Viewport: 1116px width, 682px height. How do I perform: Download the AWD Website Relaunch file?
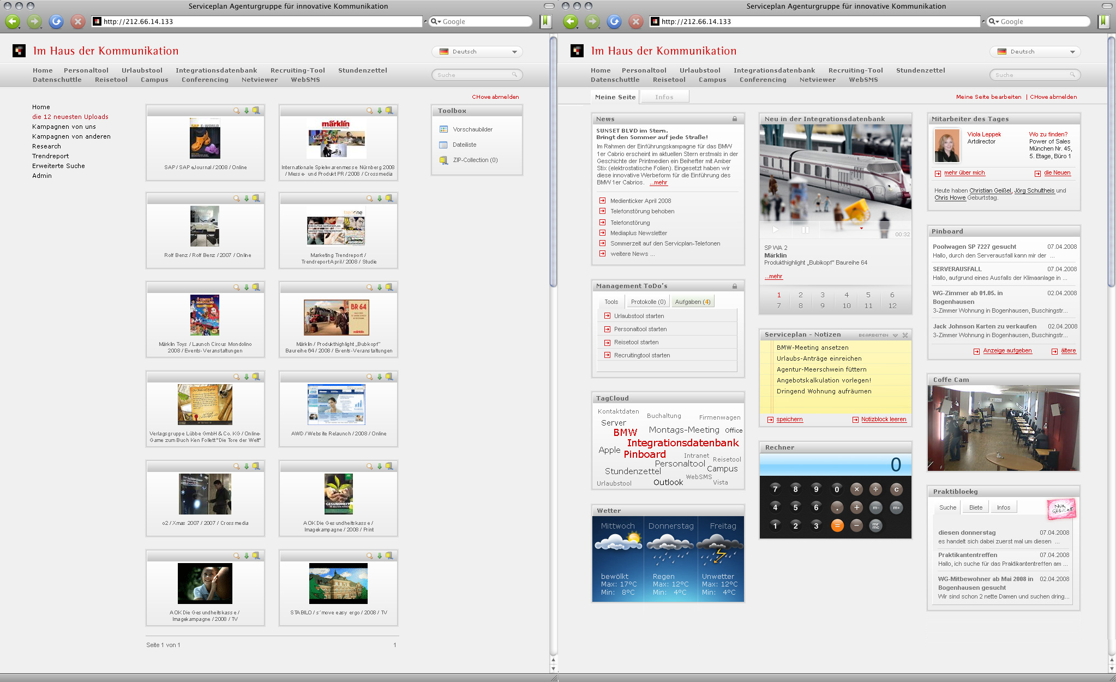pos(380,376)
